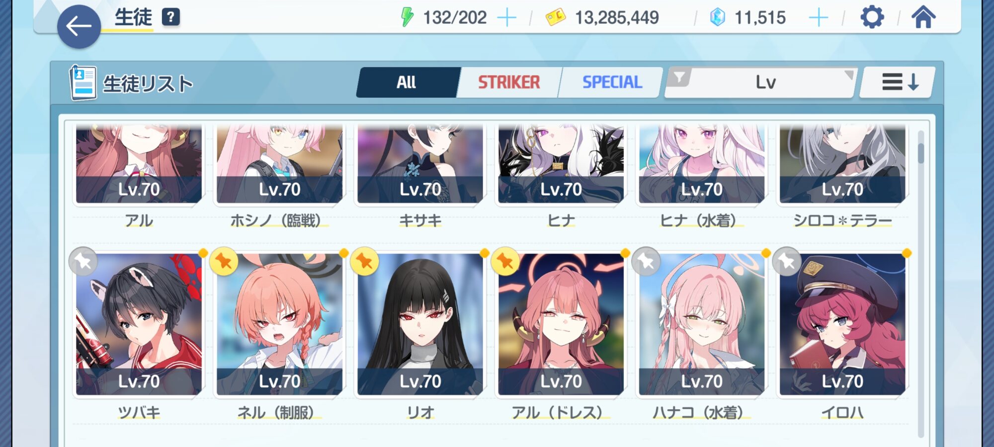Add gems using the plus beside 11,515
This screenshot has width=994, height=447.
point(818,18)
